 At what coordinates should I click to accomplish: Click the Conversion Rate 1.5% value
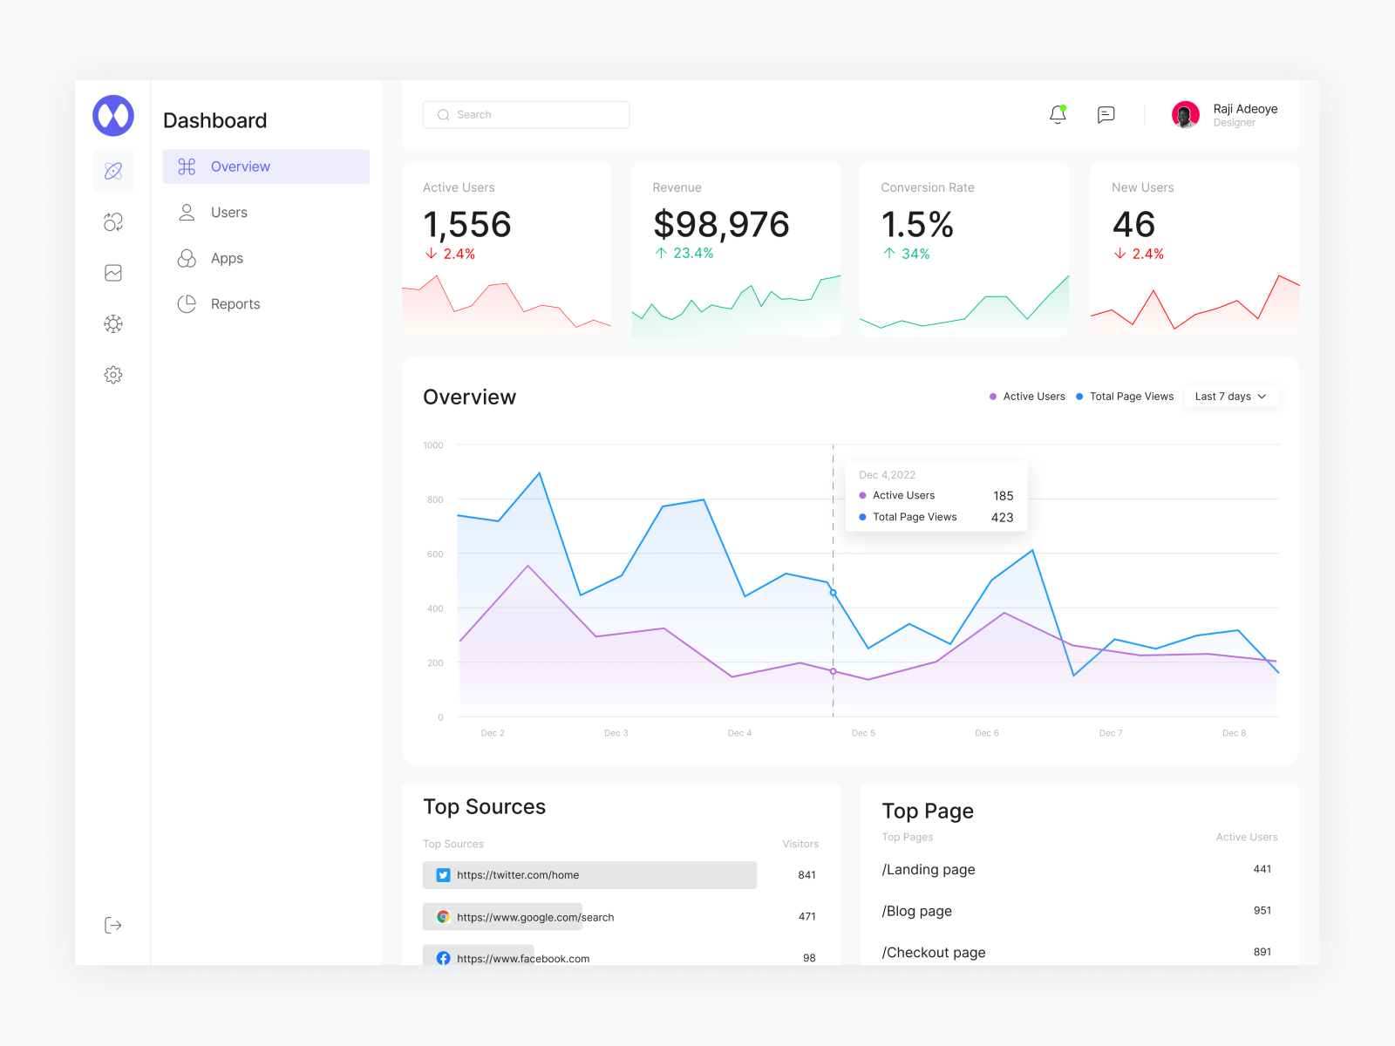[917, 225]
